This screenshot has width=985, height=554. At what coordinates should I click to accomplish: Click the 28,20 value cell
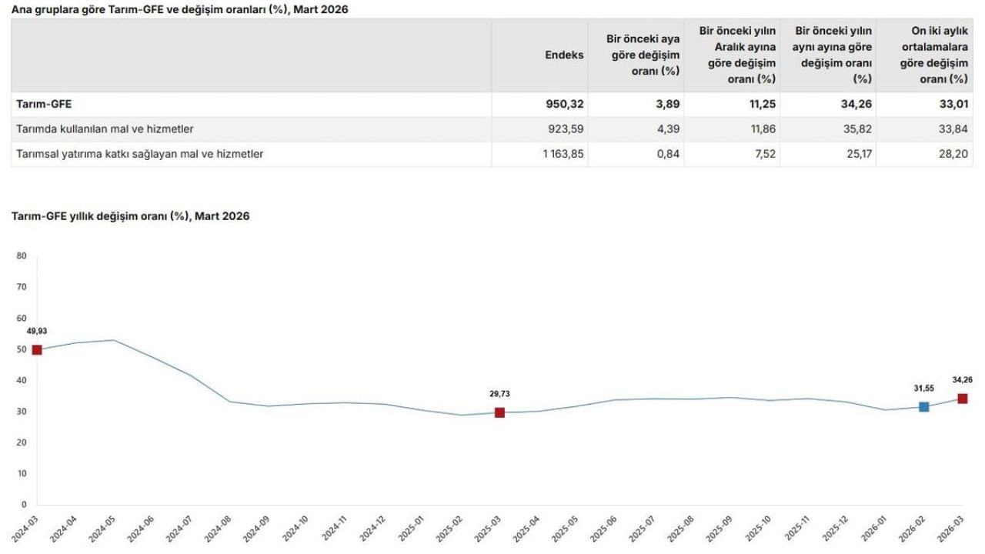tap(953, 153)
